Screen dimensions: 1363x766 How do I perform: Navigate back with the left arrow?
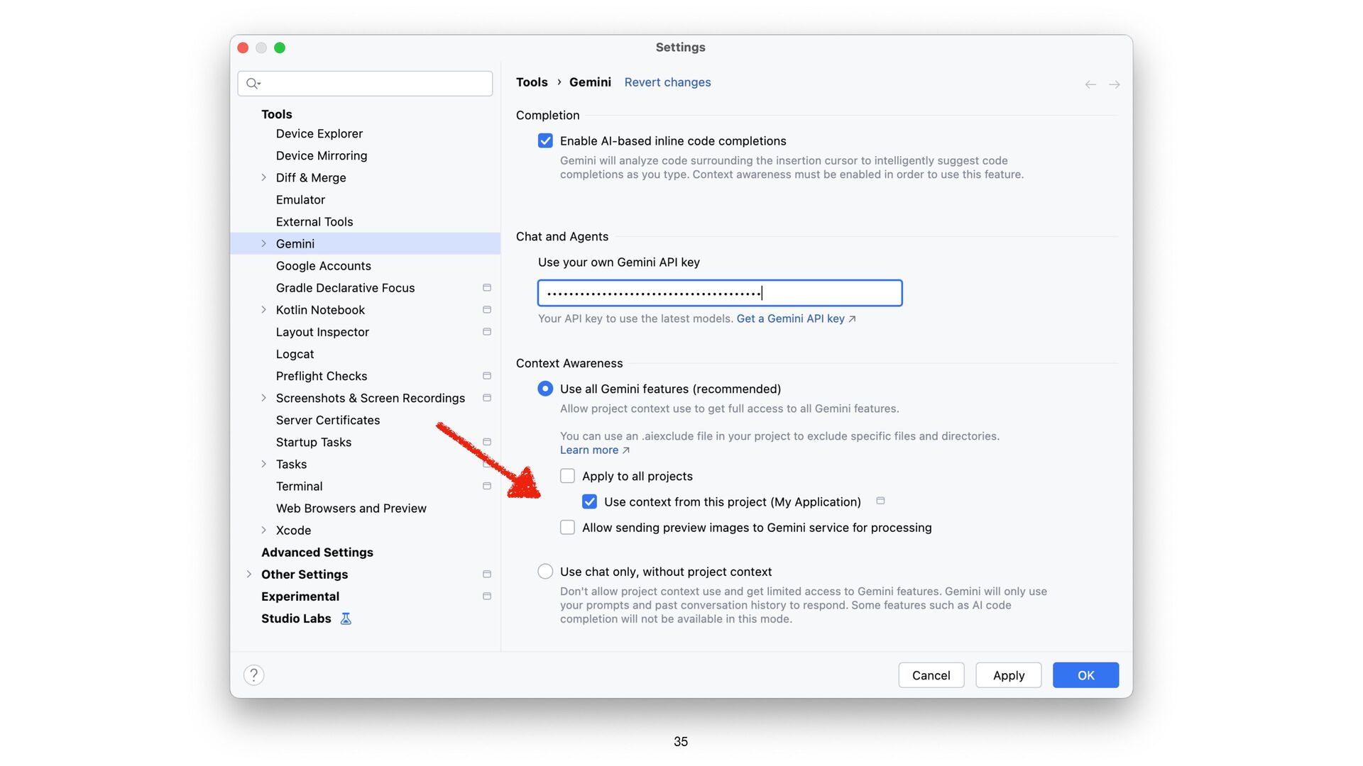click(1090, 84)
